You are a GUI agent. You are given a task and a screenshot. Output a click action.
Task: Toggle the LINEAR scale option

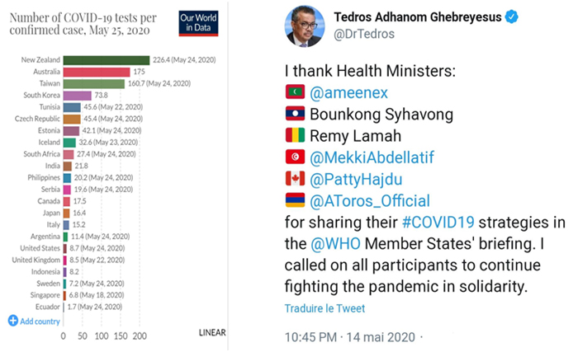(x=212, y=332)
